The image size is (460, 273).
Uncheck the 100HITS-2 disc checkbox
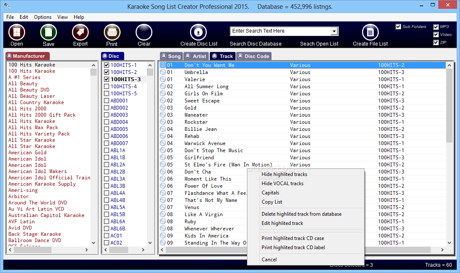(x=106, y=72)
